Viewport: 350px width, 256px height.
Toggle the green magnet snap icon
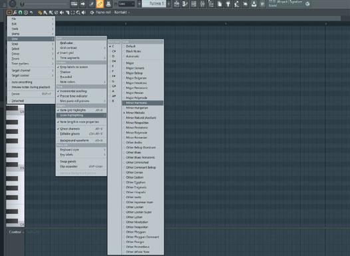coord(21,13)
